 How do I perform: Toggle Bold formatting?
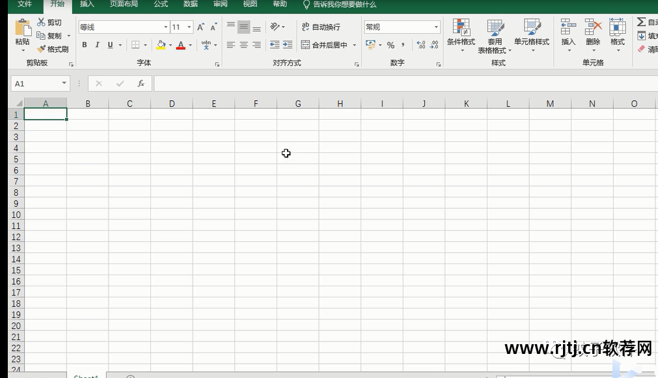[85, 45]
